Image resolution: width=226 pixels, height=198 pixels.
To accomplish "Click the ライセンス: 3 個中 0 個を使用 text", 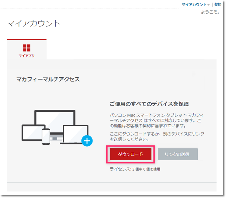I will 135,169.
